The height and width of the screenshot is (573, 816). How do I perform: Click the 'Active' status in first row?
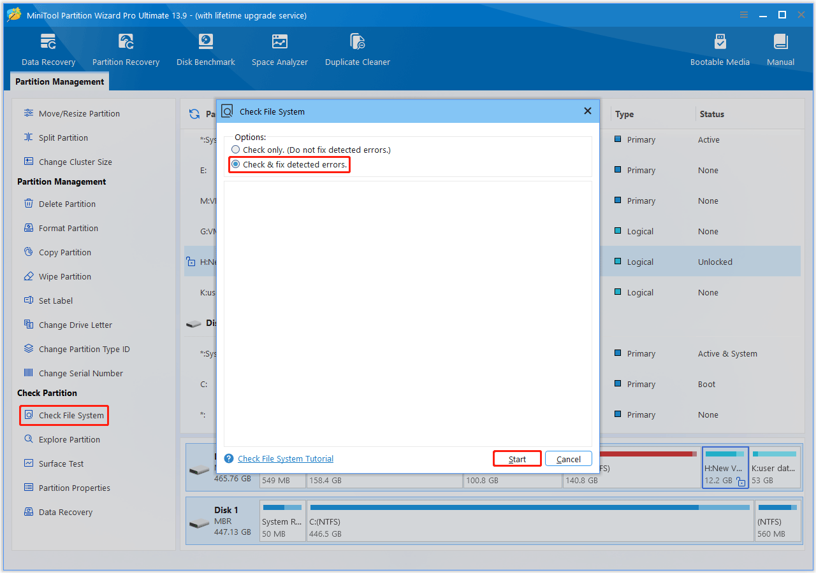tap(708, 139)
